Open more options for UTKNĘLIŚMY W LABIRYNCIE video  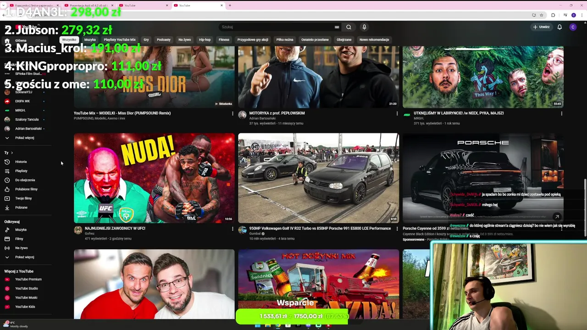click(x=561, y=113)
